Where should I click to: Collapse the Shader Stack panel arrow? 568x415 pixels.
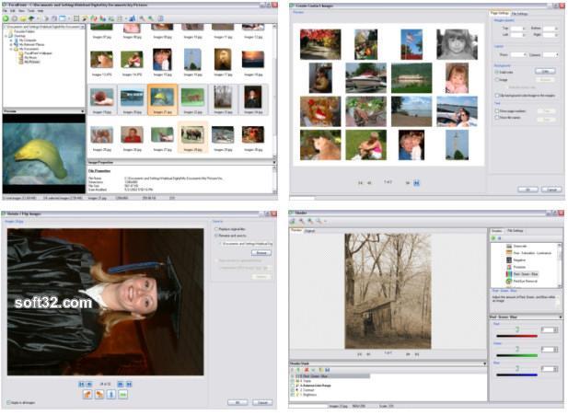tap(484, 363)
